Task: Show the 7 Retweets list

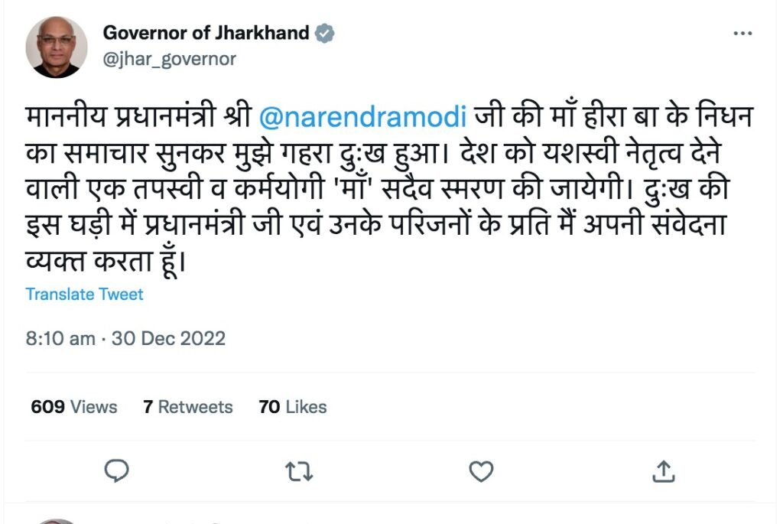Action: point(188,407)
